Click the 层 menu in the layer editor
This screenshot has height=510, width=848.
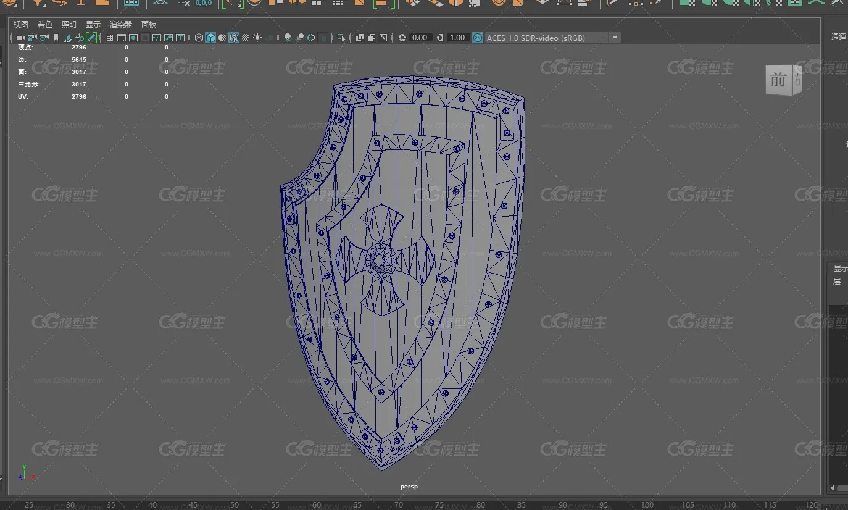coord(838,282)
